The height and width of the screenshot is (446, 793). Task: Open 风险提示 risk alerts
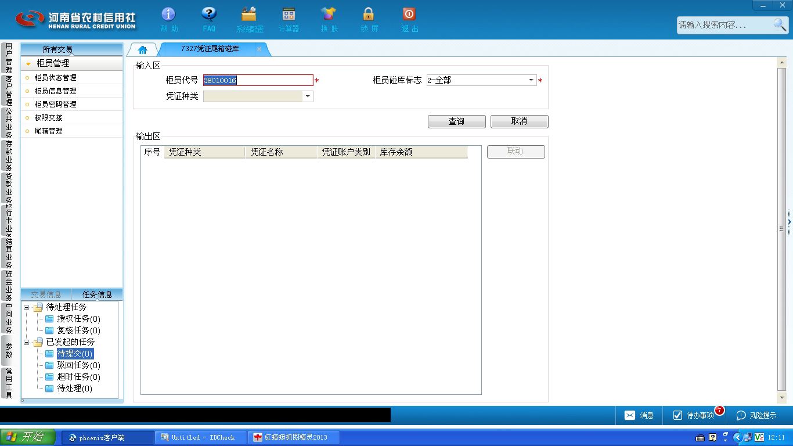(756, 415)
